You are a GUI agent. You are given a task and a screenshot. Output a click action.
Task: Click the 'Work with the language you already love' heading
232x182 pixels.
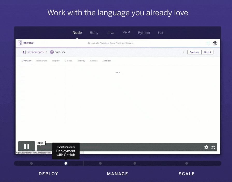[x=118, y=13]
